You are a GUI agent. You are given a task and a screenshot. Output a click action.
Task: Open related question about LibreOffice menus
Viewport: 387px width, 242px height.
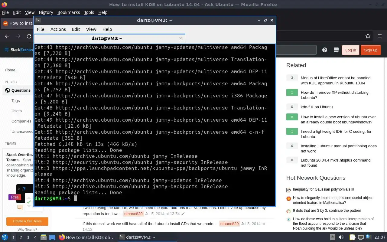coord(336,80)
